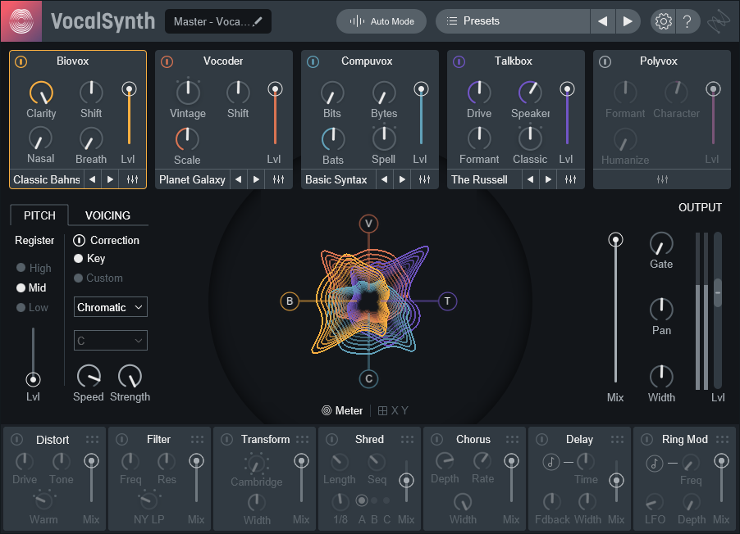This screenshot has height=534, width=740.
Task: Toggle the Vocoder module power button
Action: pyautogui.click(x=167, y=61)
